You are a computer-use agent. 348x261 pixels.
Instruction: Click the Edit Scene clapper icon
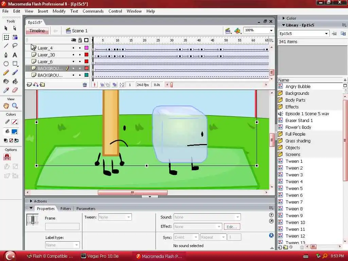tap(228, 31)
